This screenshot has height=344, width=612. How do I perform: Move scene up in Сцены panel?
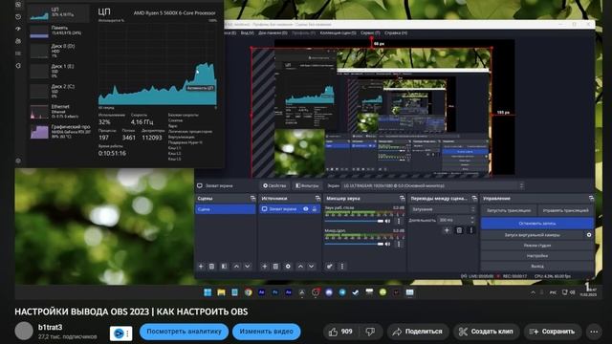point(236,267)
